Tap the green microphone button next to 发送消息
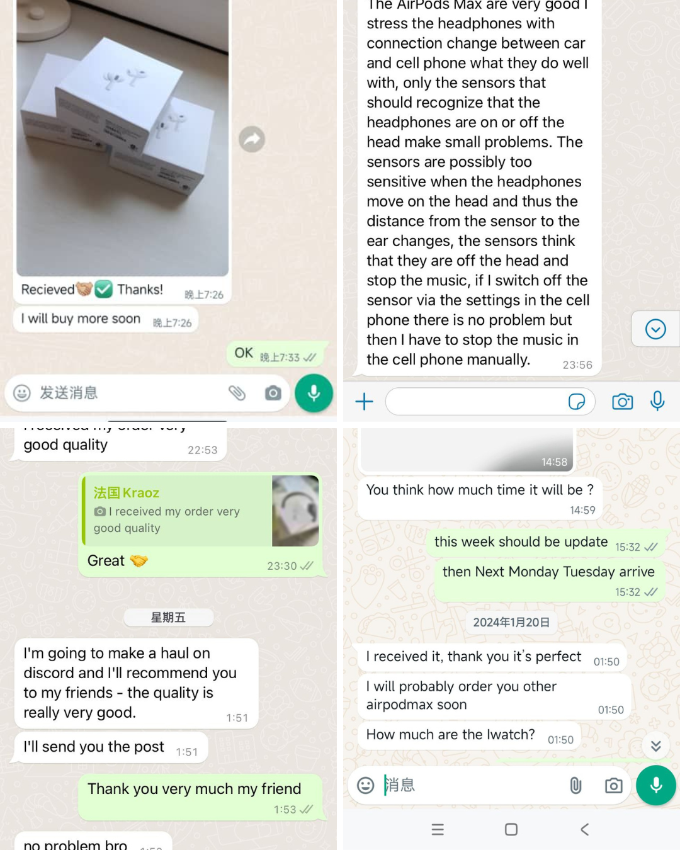680x850 pixels. click(314, 394)
